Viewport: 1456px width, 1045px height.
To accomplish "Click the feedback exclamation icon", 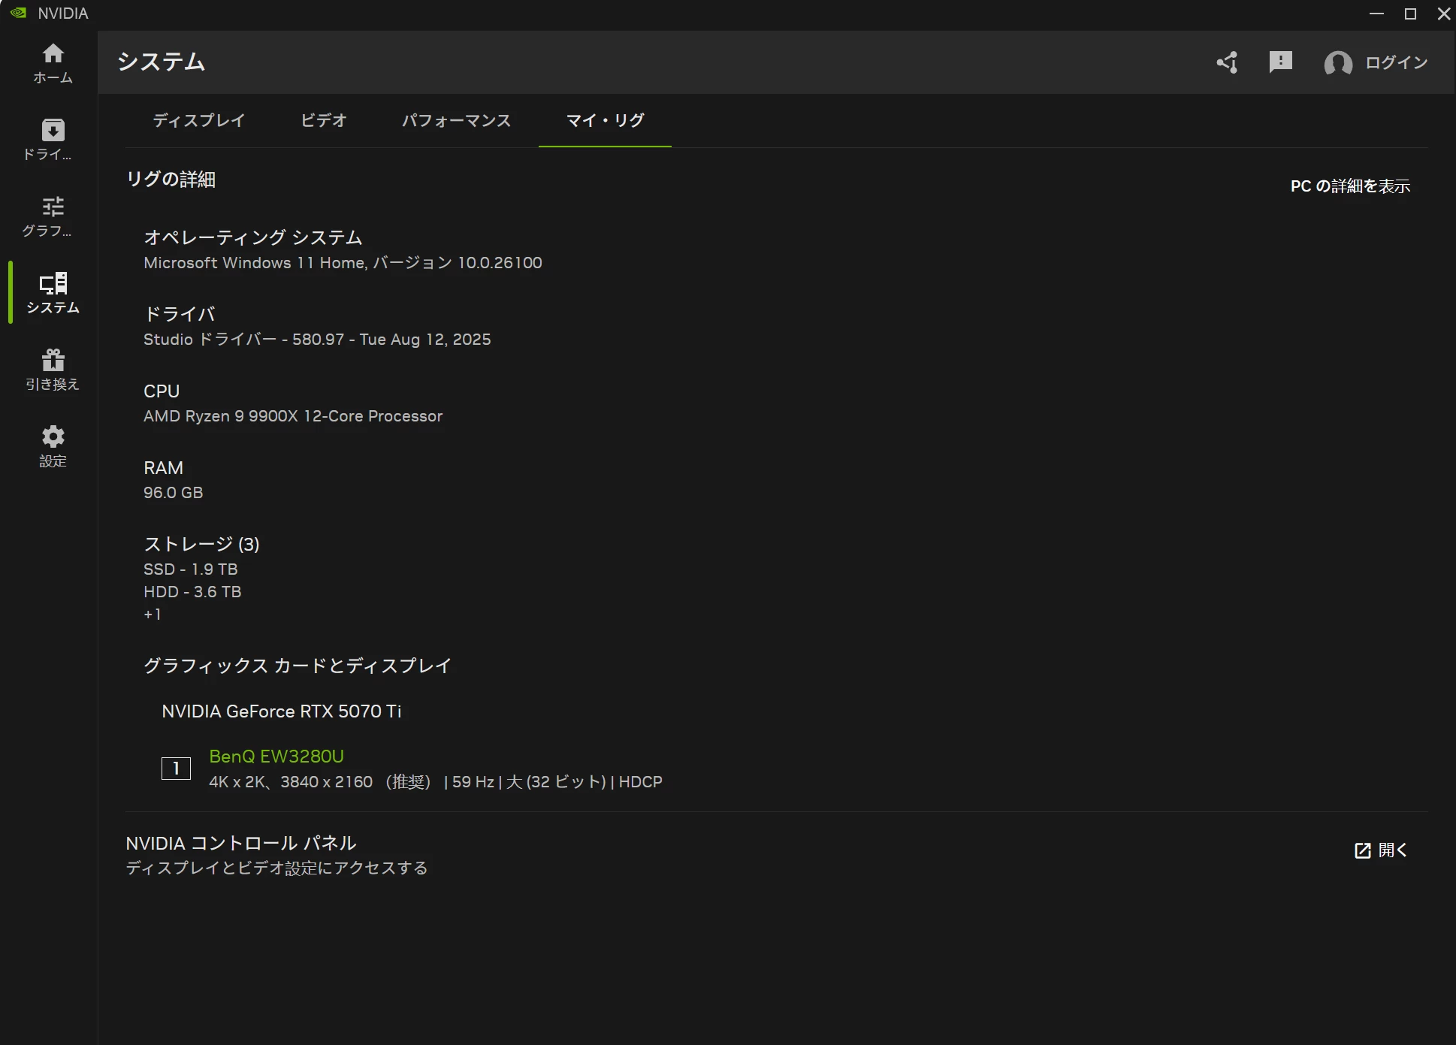I will tap(1280, 62).
